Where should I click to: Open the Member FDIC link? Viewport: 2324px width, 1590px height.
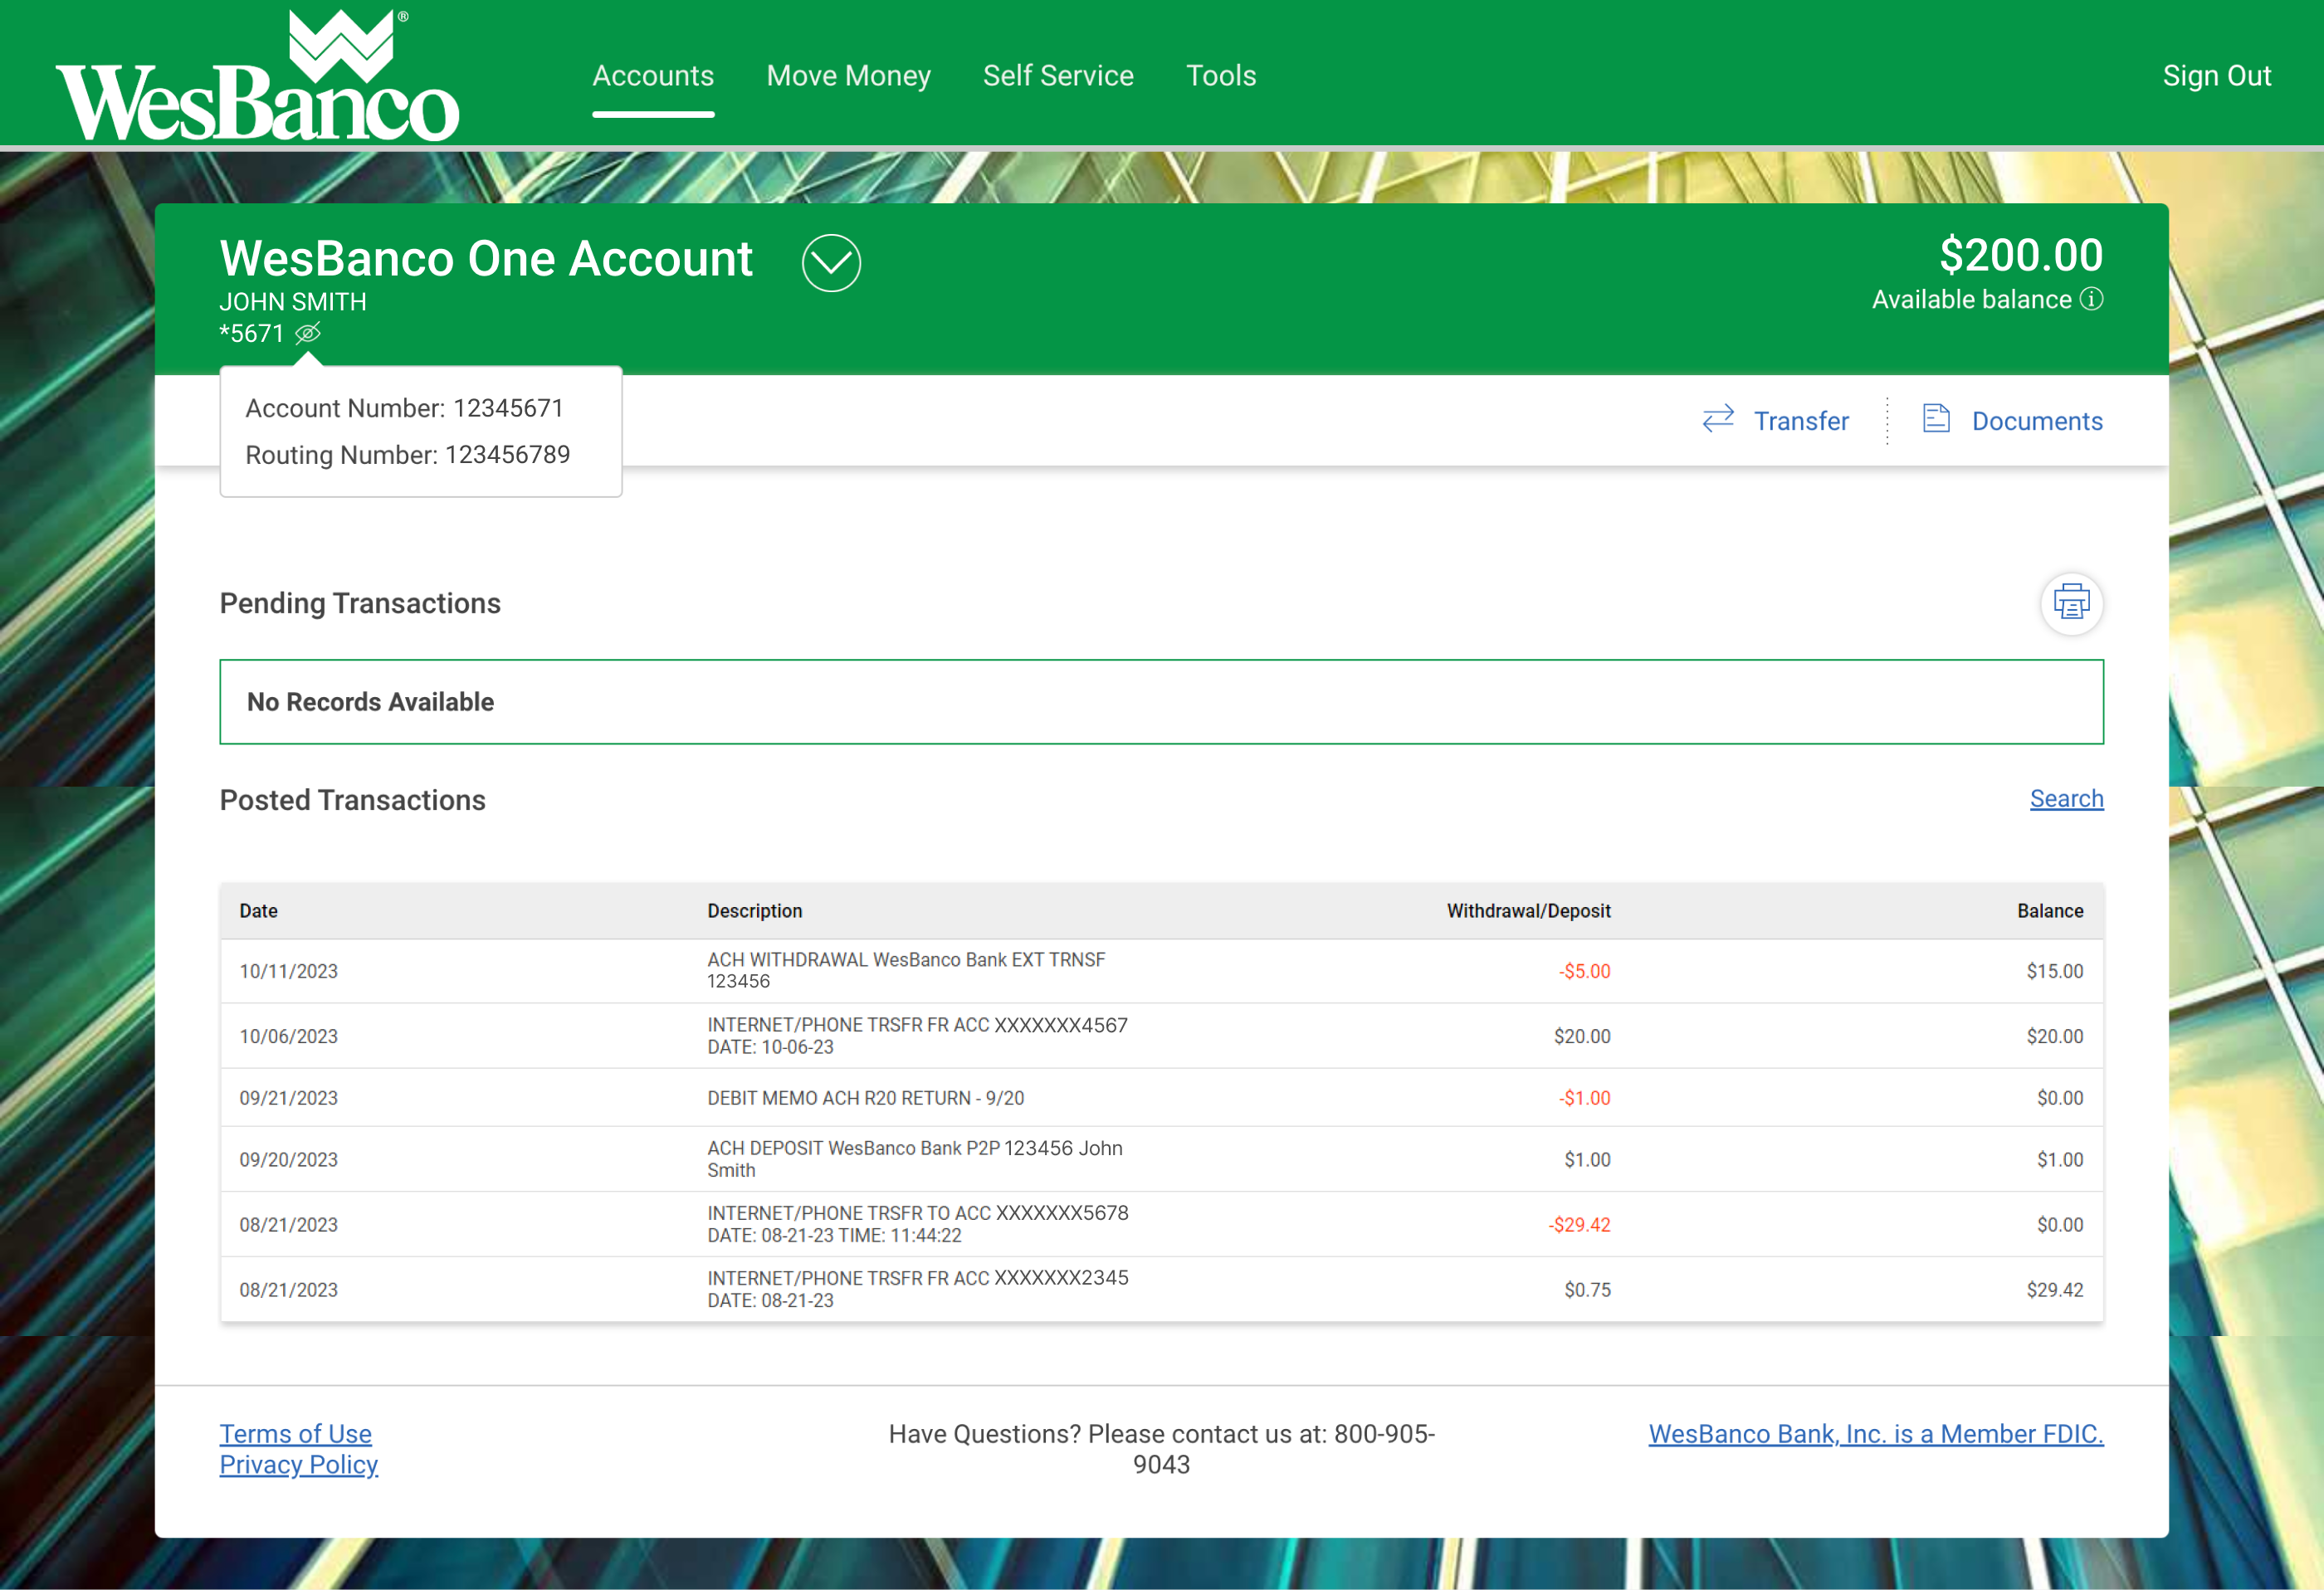pyautogui.click(x=1875, y=1434)
